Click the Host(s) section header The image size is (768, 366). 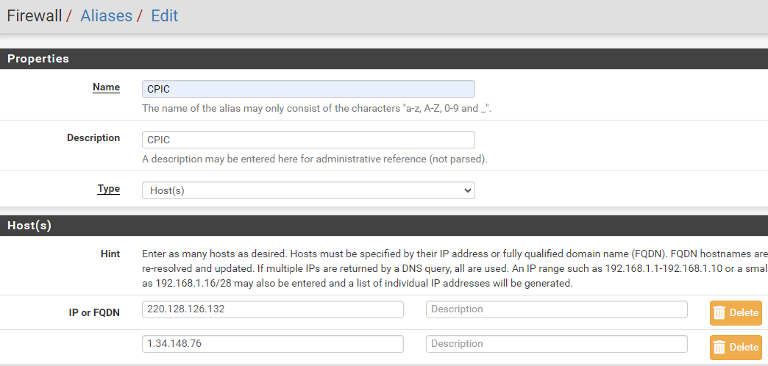(29, 226)
